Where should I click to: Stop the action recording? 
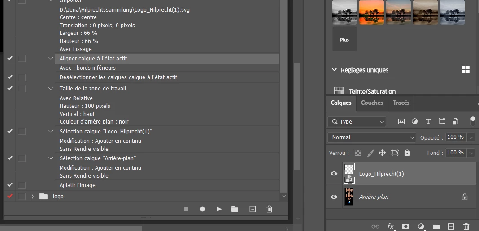186,209
